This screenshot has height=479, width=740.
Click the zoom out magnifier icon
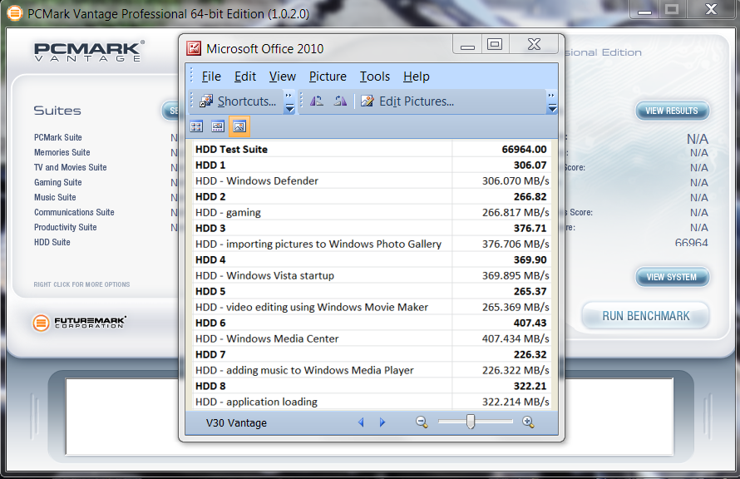coord(422,422)
